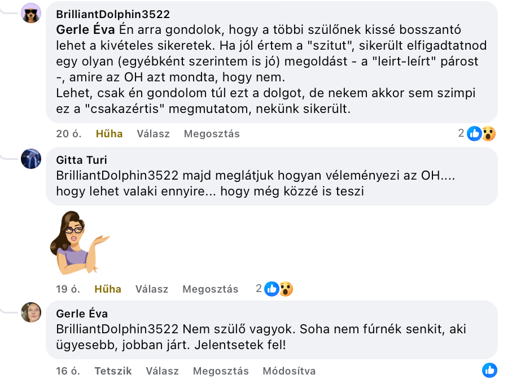Share Gerle Éva's comment with Megosztás
This screenshot has width=525, height=383.
point(221,371)
